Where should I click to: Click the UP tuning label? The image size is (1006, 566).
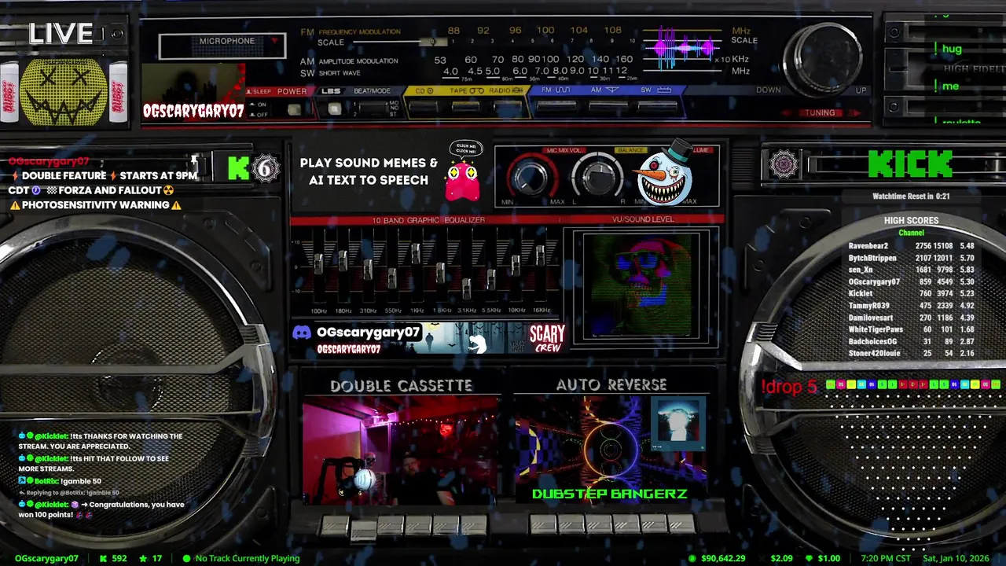(x=861, y=90)
